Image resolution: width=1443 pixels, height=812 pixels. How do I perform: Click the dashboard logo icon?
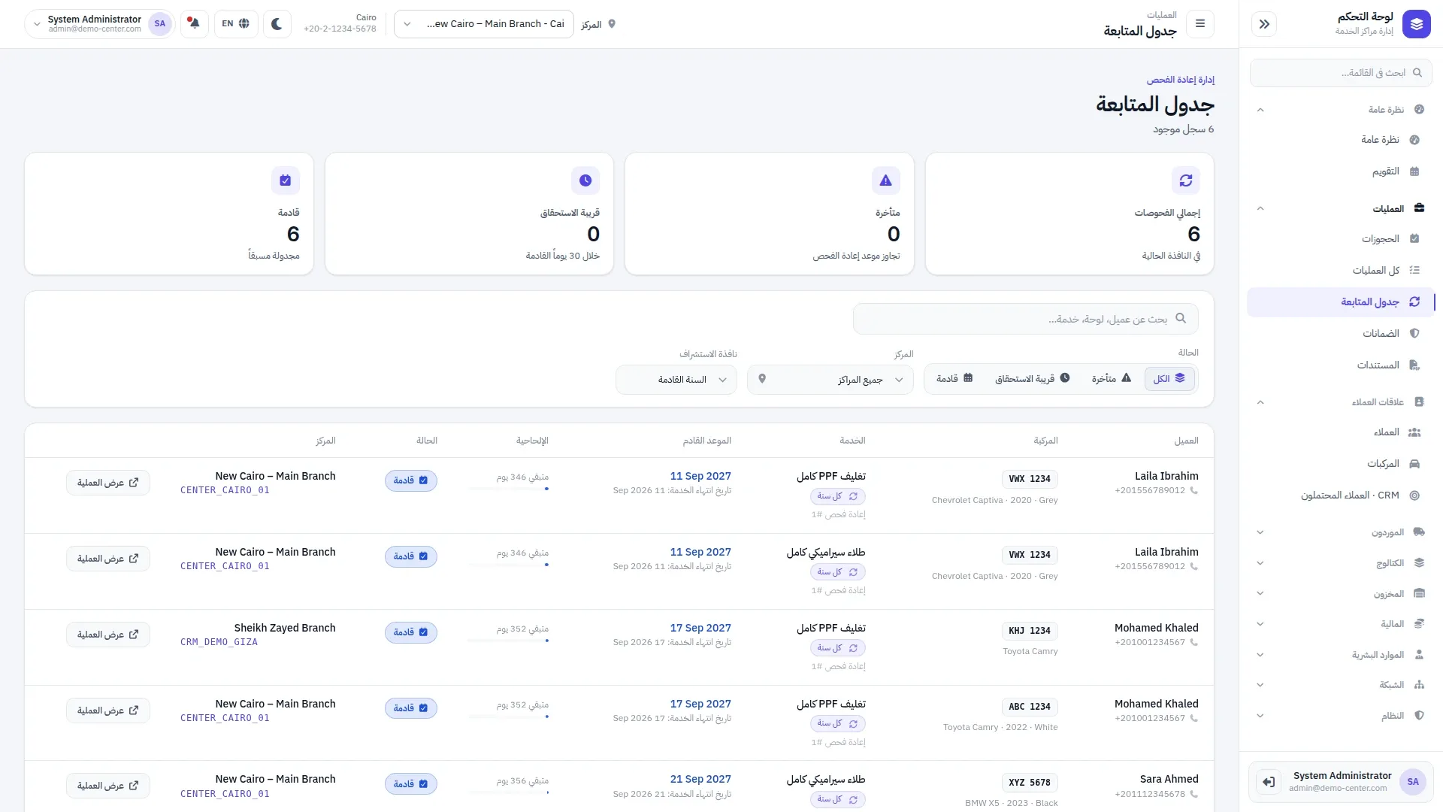pos(1417,24)
